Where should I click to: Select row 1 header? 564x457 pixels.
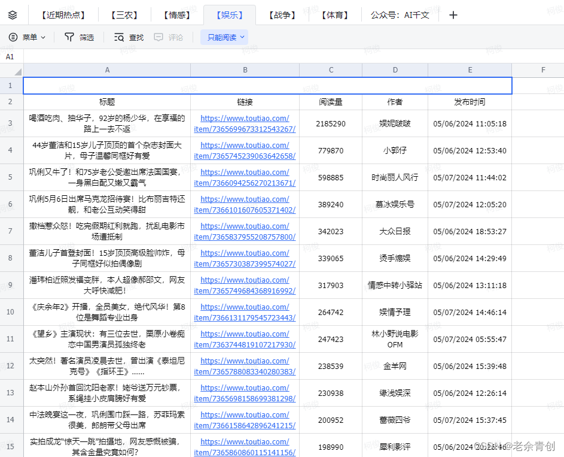10,86
